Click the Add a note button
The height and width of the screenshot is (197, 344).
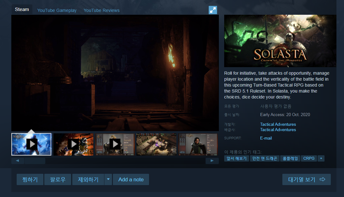tap(131, 179)
